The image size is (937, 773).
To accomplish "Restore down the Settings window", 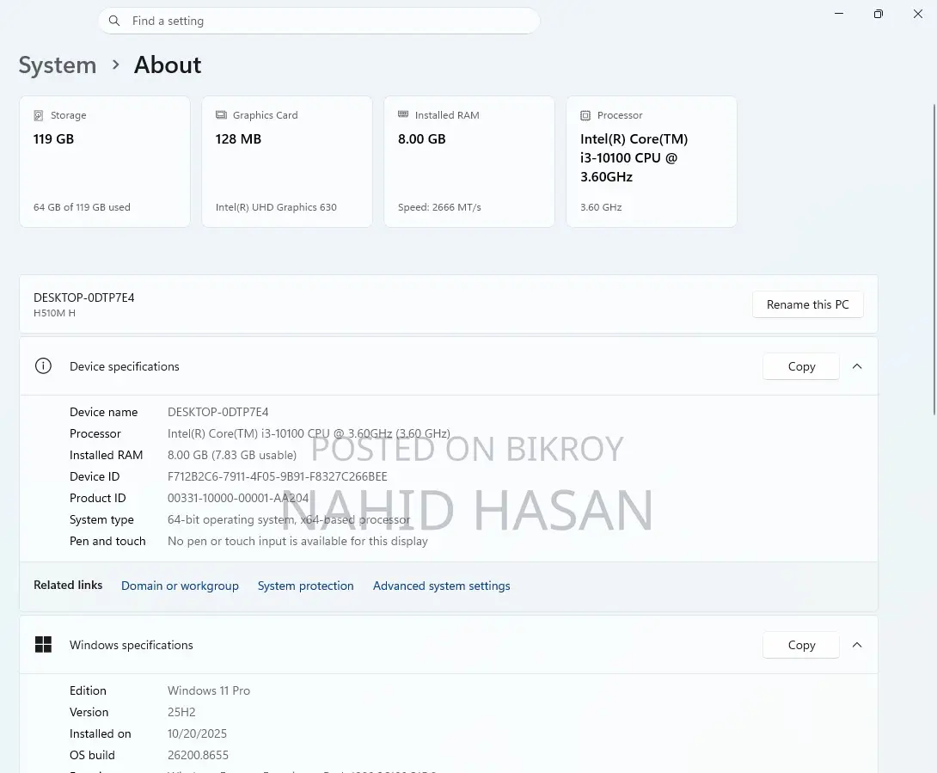I will pos(878,14).
